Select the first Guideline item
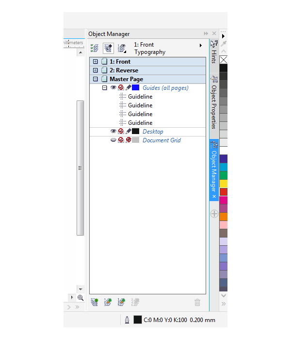This screenshot has width=291, height=340. point(140,97)
